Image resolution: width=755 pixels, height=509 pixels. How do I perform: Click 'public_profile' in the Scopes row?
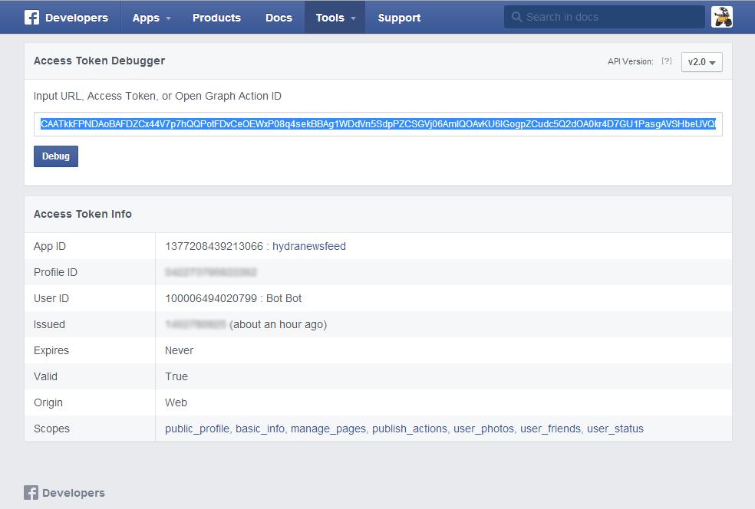coord(197,429)
